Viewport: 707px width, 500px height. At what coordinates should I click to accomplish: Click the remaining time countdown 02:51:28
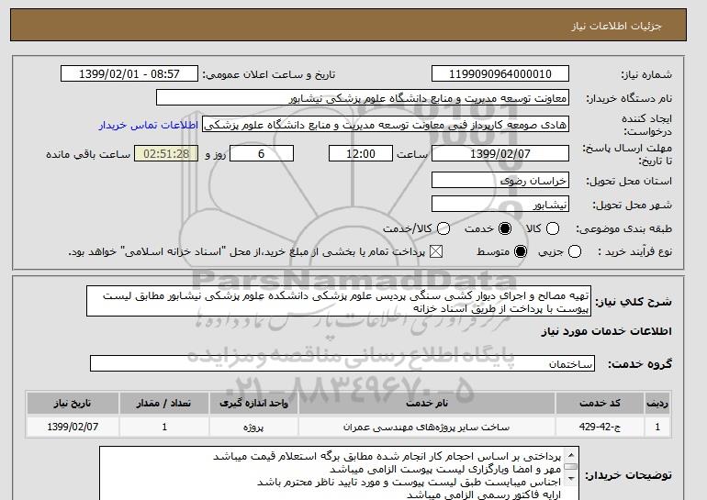pyautogui.click(x=166, y=153)
